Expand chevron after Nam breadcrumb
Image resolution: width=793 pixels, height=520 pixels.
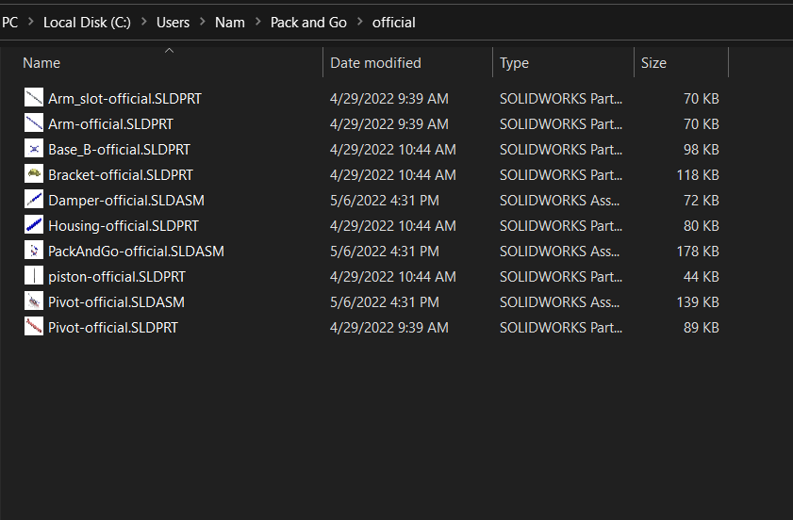258,22
